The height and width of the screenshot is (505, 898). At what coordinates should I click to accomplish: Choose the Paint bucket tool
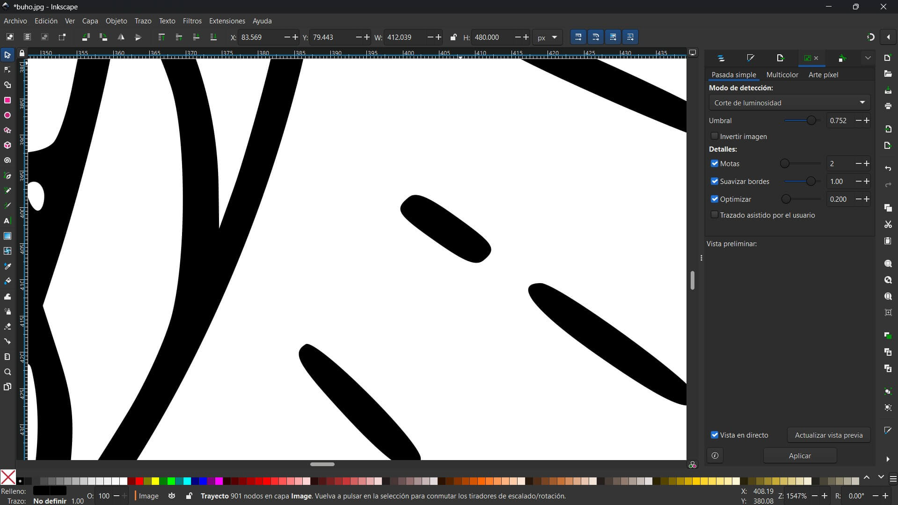[7, 281]
